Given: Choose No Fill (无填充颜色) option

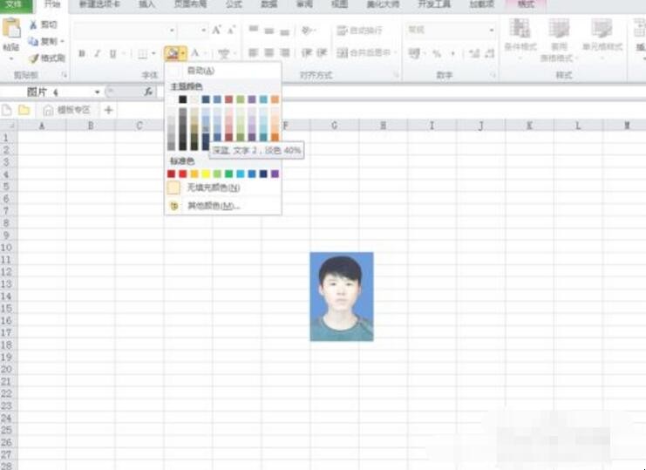Looking at the screenshot, I should [223, 187].
